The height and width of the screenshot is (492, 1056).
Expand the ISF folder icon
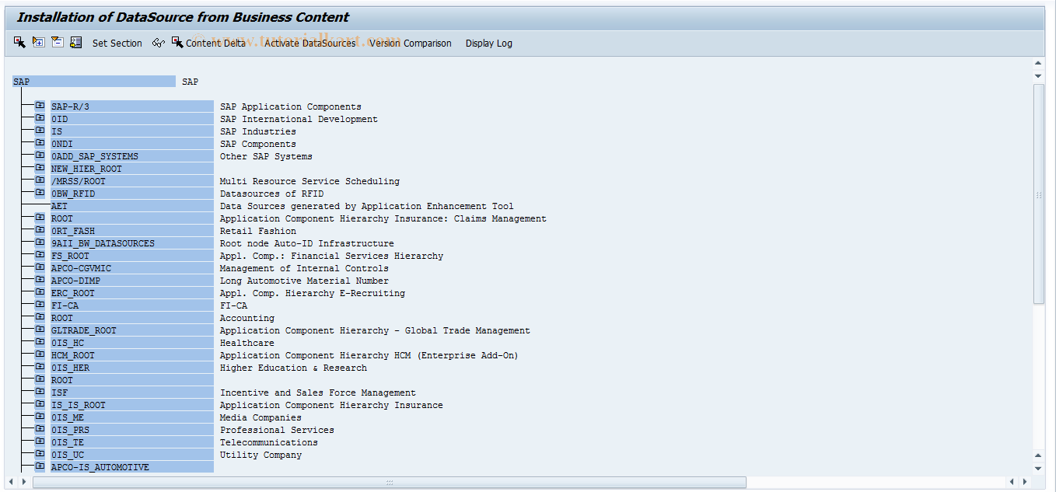[x=40, y=392]
